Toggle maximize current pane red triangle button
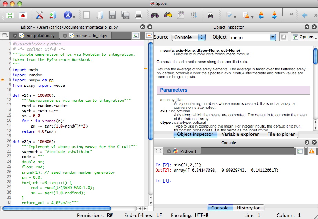 click(23, 15)
